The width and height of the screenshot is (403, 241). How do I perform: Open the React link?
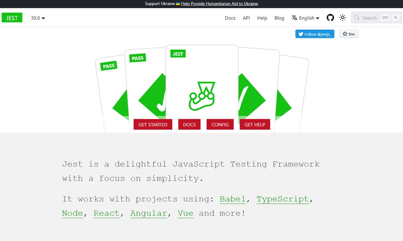107,213
